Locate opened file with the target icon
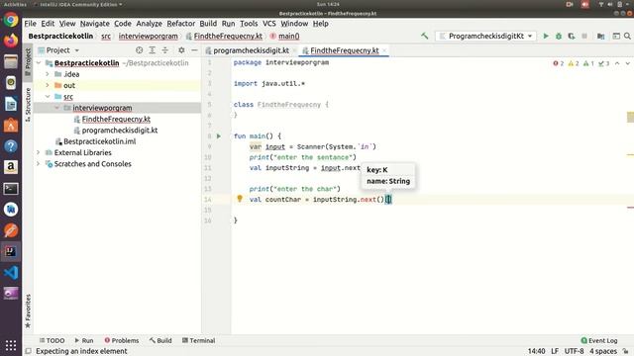This screenshot has width=634, height=356. pos(139,50)
